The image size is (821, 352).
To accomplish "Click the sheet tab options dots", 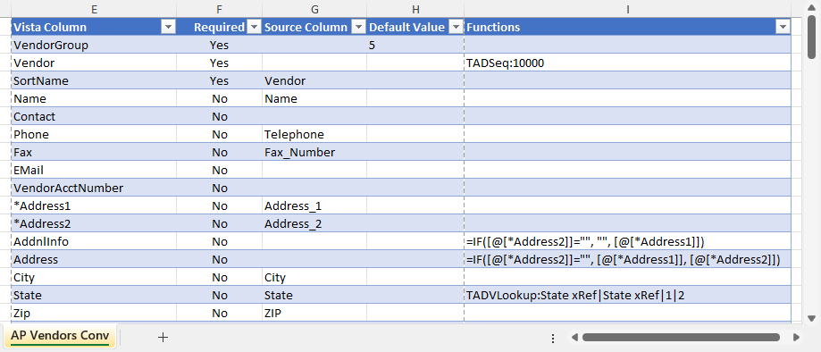I will pyautogui.click(x=553, y=338).
